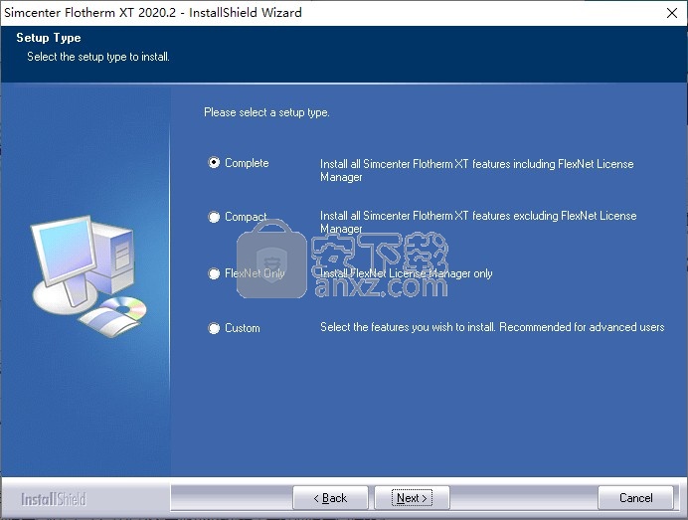Click the 'Select the setup type to install.' subtitle
688x520 pixels.
coord(98,57)
